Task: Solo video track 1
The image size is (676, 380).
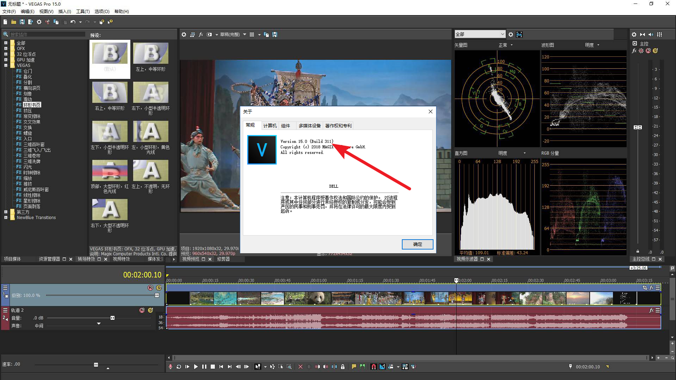Action: (159, 288)
